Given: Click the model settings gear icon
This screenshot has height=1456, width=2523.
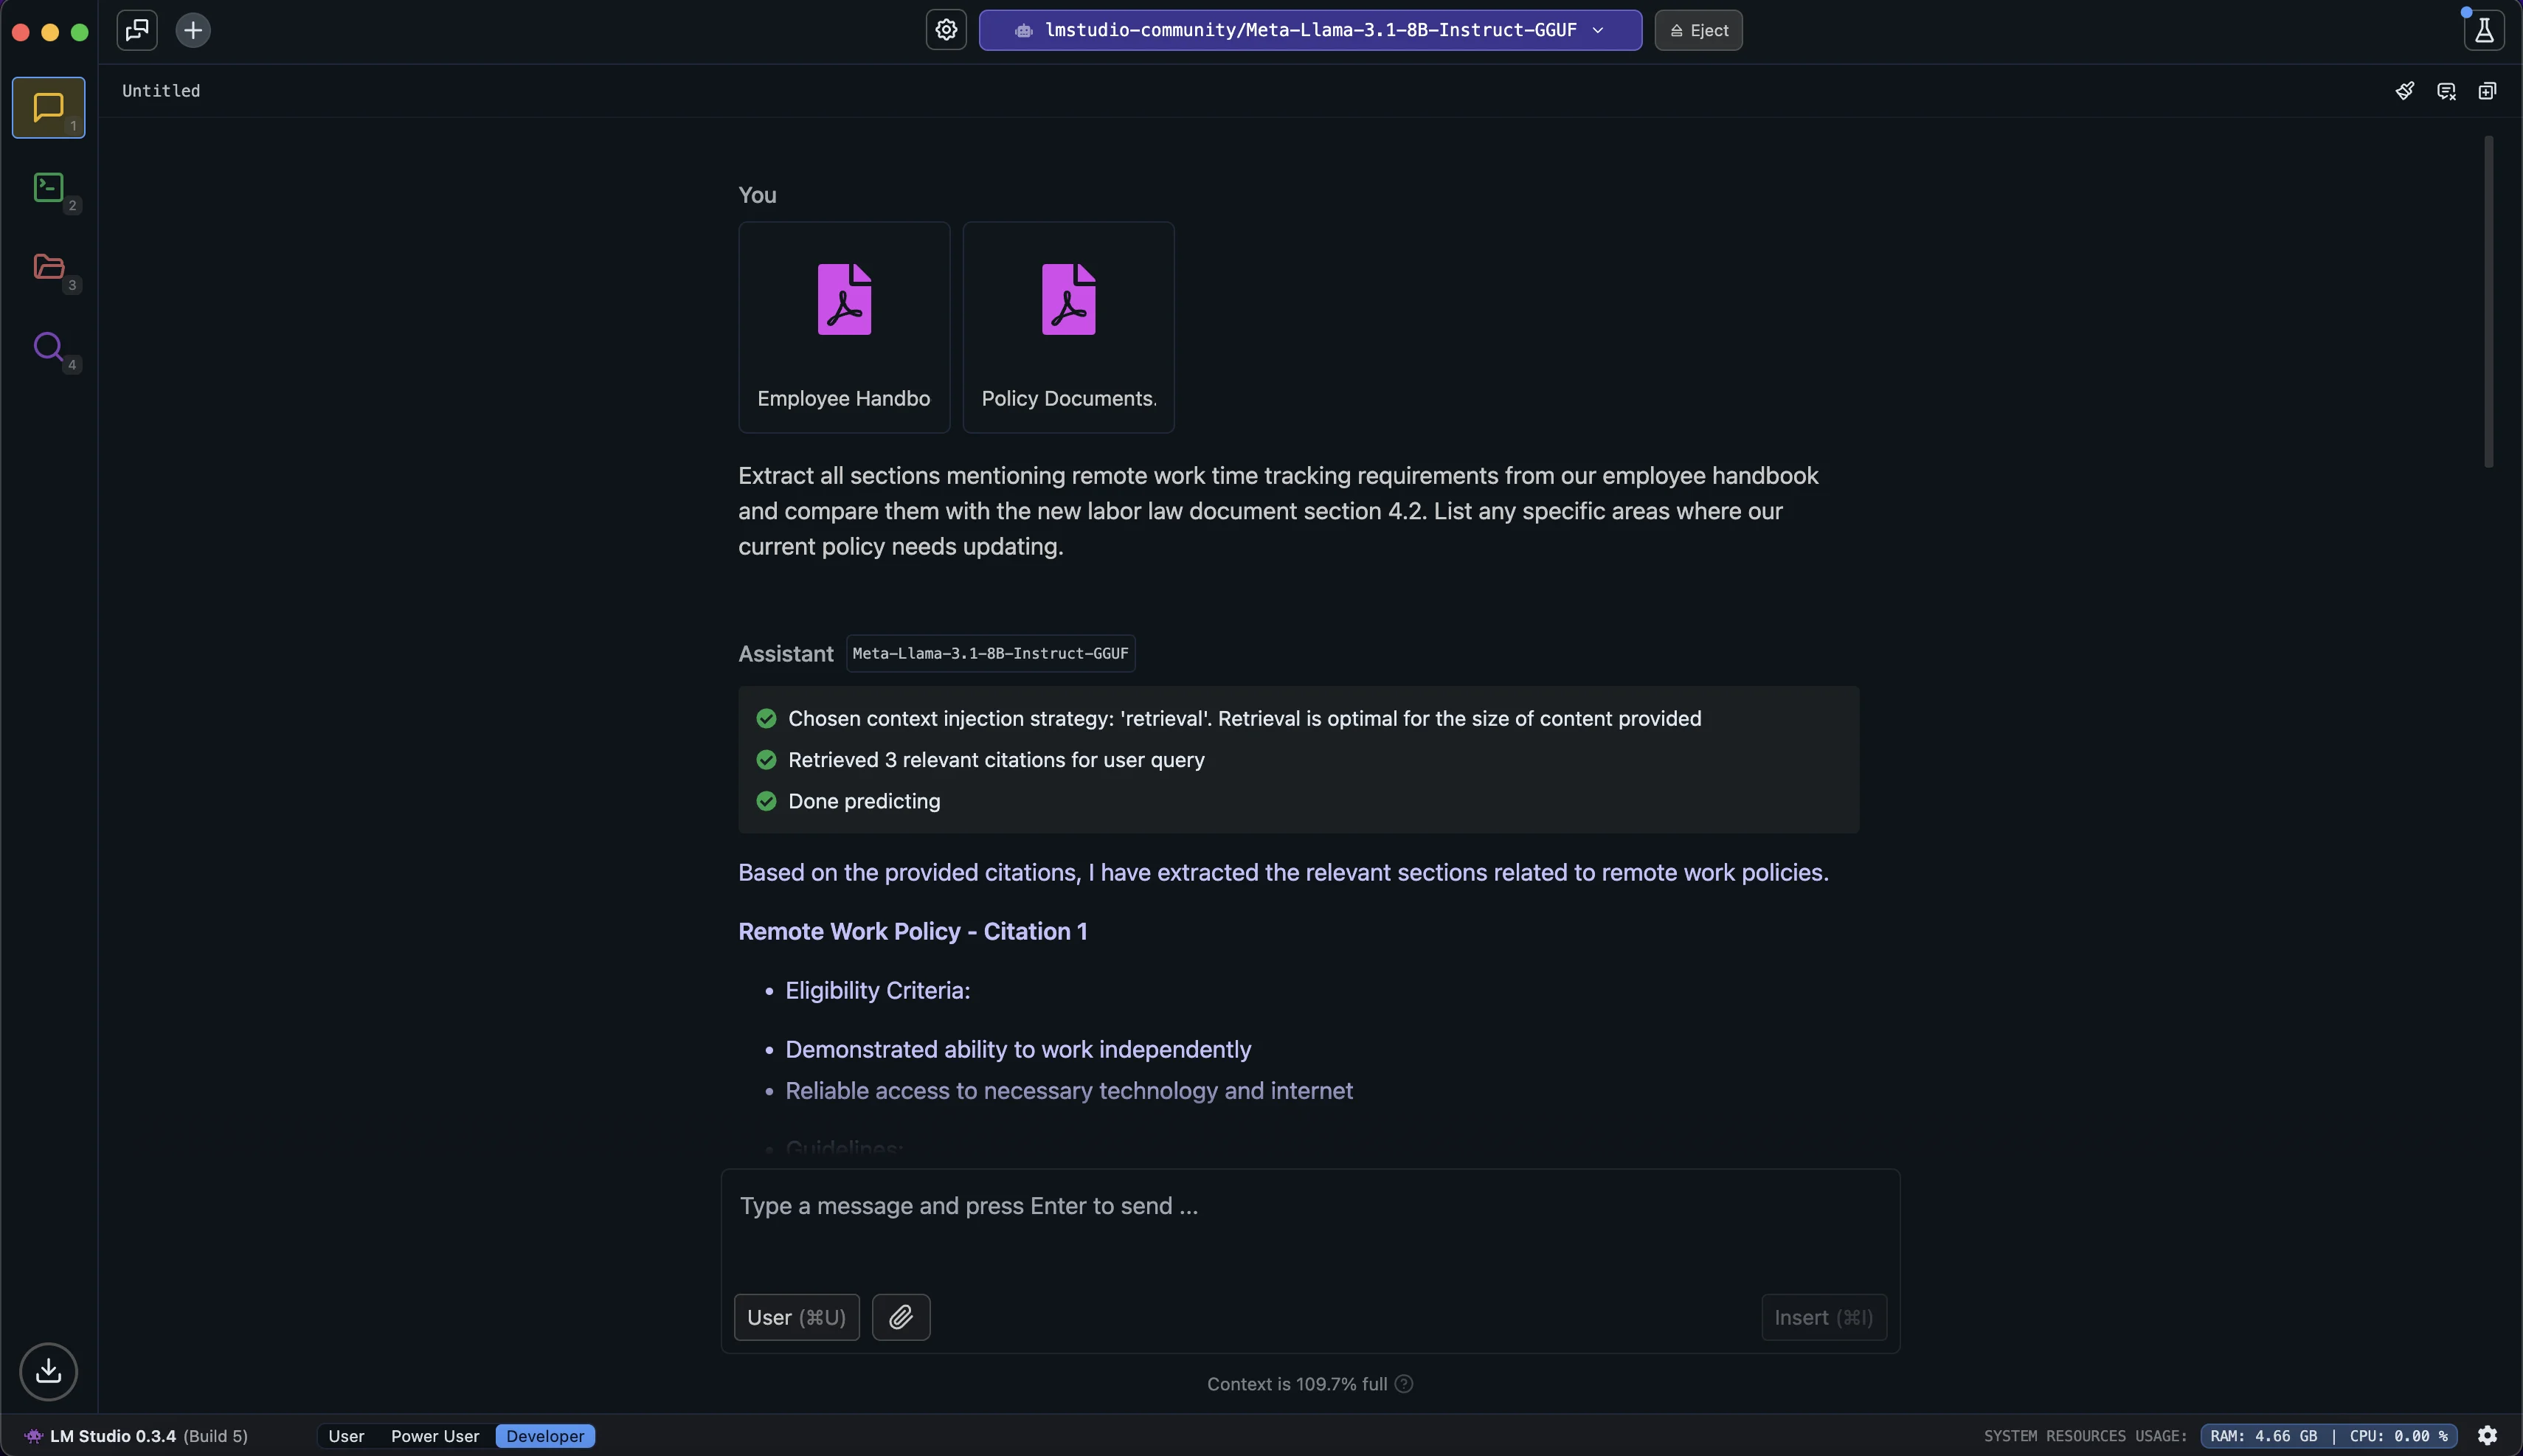Looking at the screenshot, I should coord(946,30).
